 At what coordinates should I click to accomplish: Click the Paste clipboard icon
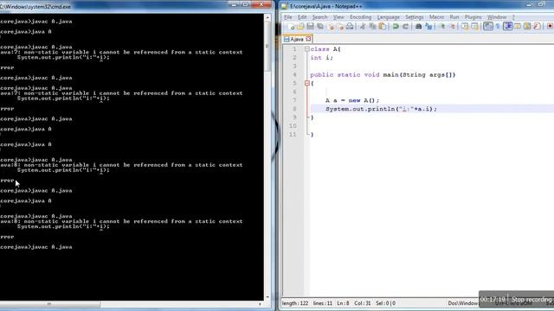click(383, 27)
